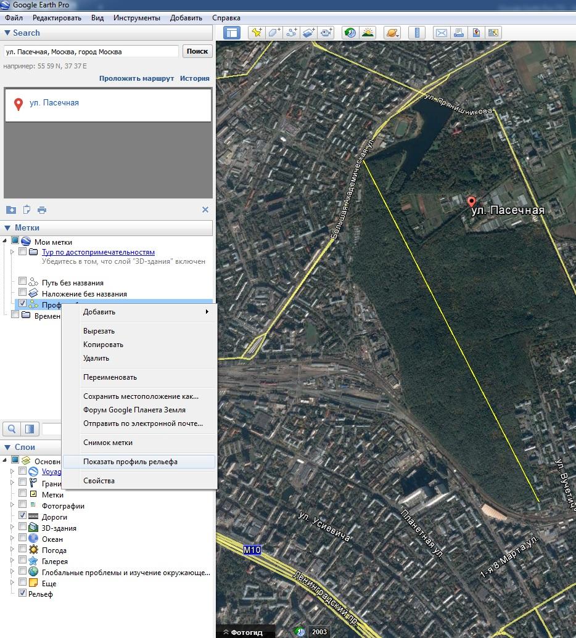576x638 pixels.
Task: Click the Add Image Overlay icon
Action: 309,33
